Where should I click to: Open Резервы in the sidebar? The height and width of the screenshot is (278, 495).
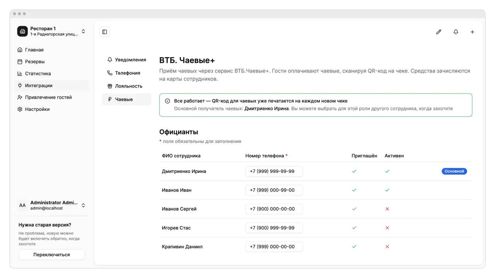click(x=52, y=62)
